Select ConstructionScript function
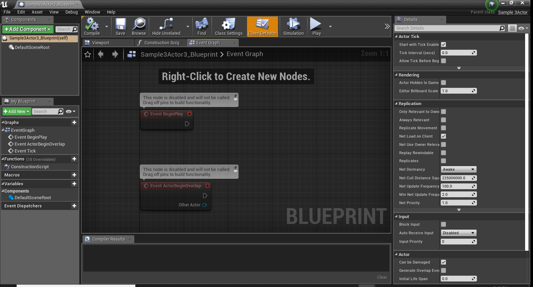Viewport: 533px width, 287px height. [30, 167]
